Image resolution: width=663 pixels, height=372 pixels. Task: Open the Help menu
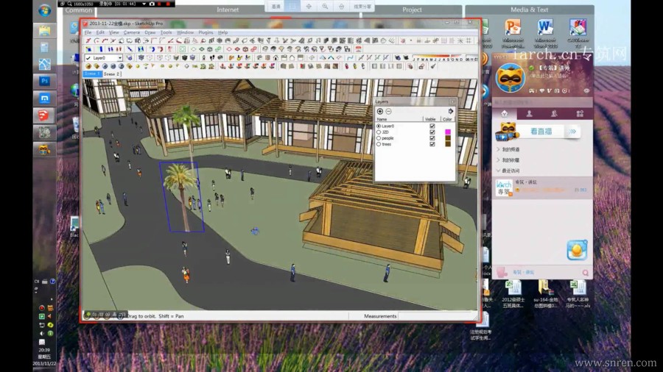click(222, 32)
